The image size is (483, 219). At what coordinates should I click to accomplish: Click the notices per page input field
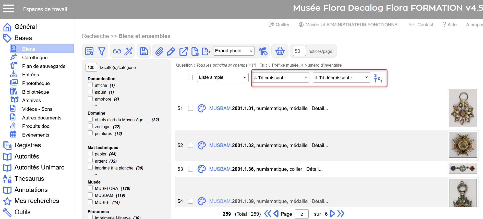299,51
